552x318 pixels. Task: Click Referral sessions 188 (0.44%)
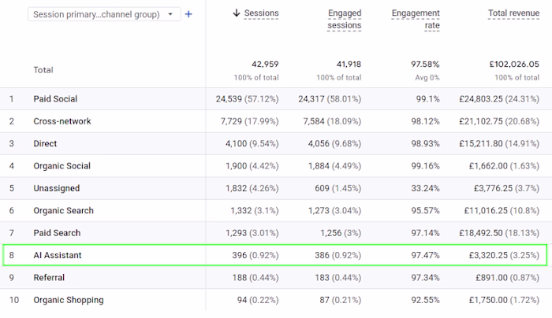[255, 278]
